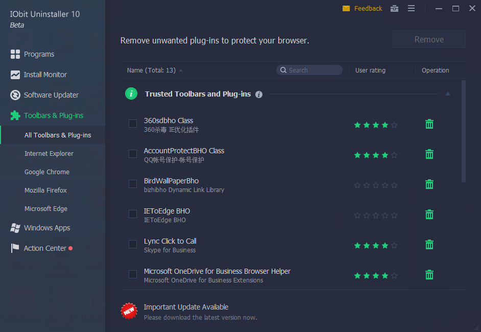Check the AccountProtectBHO Class checkbox

coord(133,154)
